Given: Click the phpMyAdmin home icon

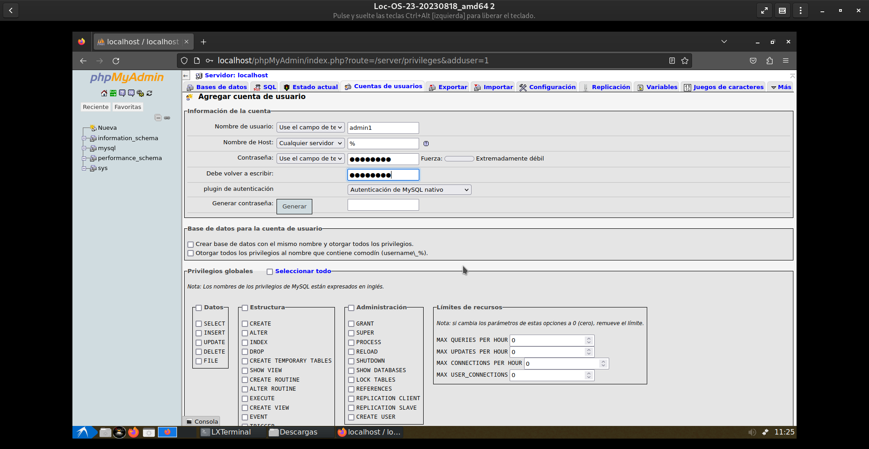Looking at the screenshot, I should [x=104, y=93].
